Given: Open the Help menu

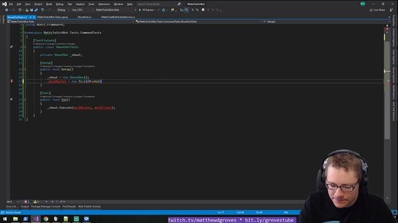Looking at the screenshot, I should coord(130,4).
